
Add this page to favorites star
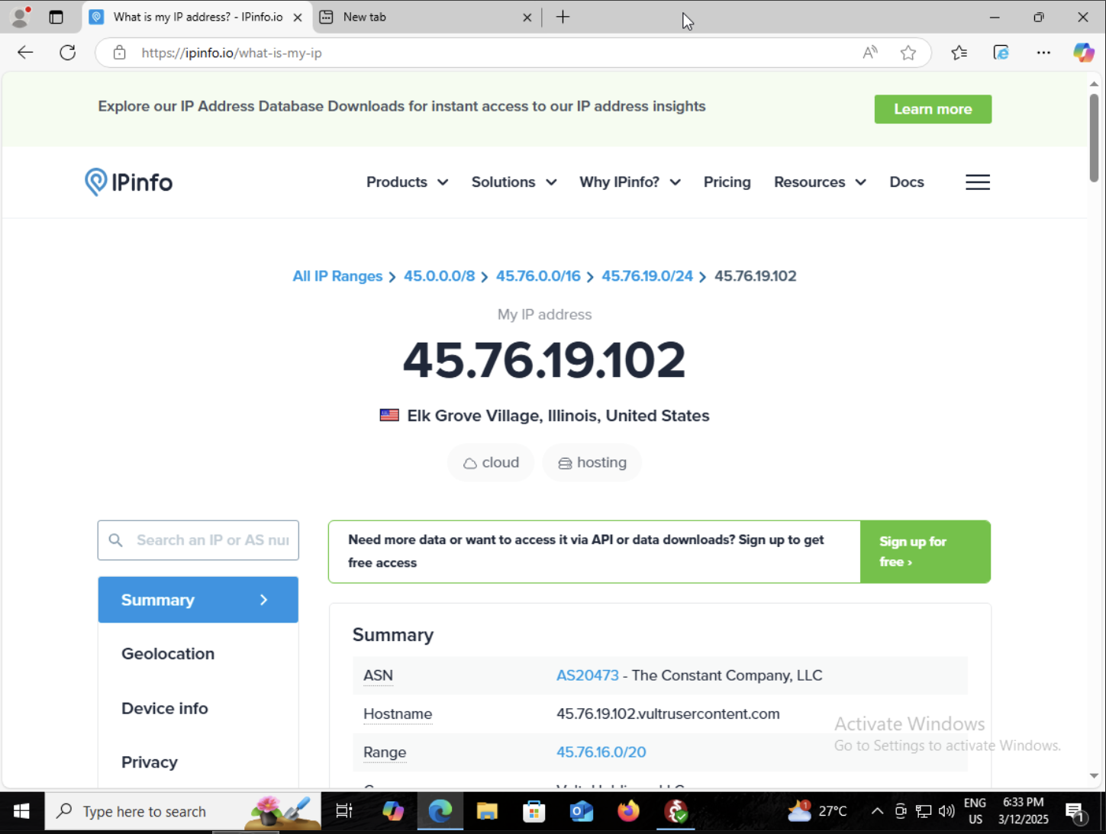[x=908, y=53]
